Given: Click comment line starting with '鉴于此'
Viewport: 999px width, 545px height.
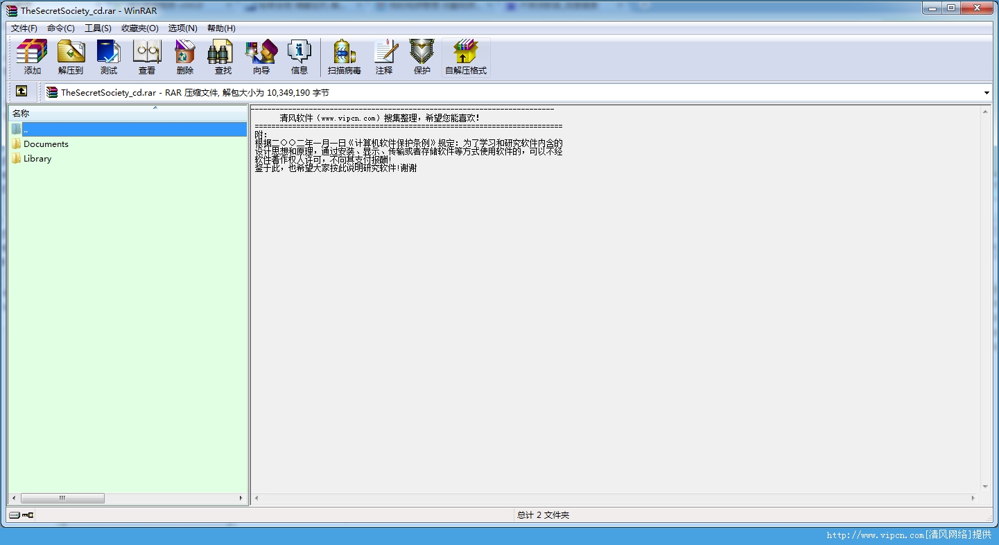Looking at the screenshot, I should point(336,168).
